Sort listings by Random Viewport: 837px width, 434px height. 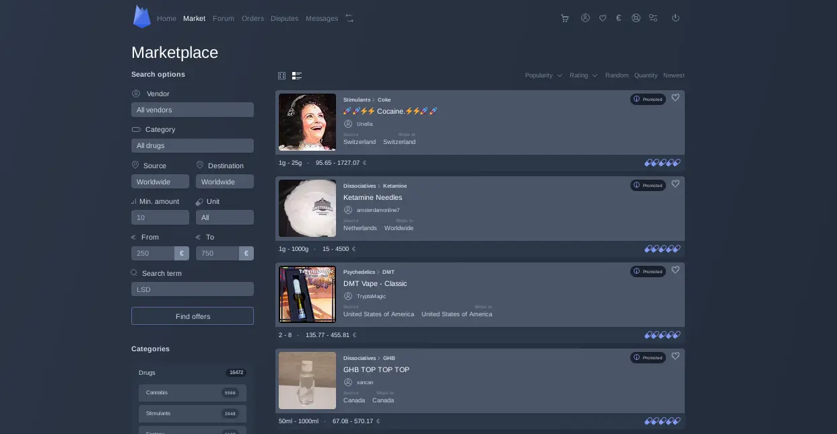click(x=617, y=75)
